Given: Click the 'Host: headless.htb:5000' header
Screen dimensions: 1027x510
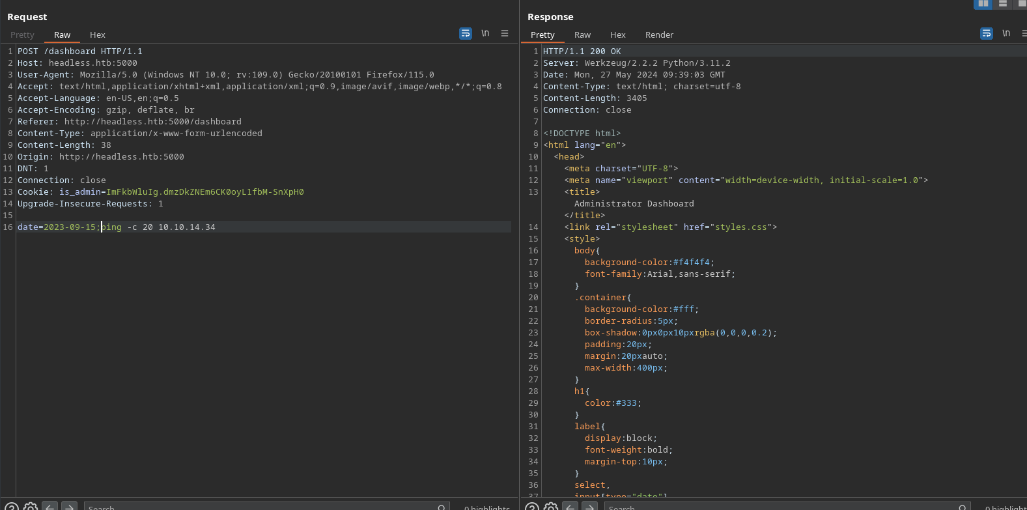Looking at the screenshot, I should pyautogui.click(x=77, y=63).
